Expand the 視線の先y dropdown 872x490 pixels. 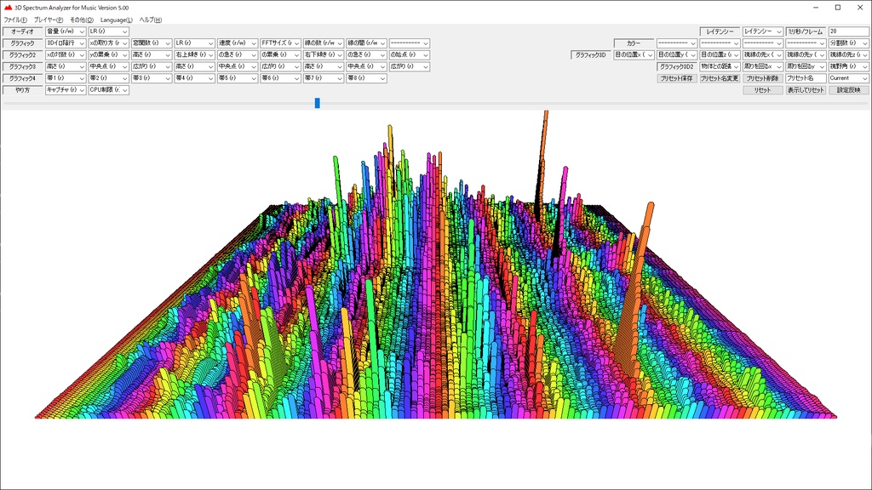point(806,55)
